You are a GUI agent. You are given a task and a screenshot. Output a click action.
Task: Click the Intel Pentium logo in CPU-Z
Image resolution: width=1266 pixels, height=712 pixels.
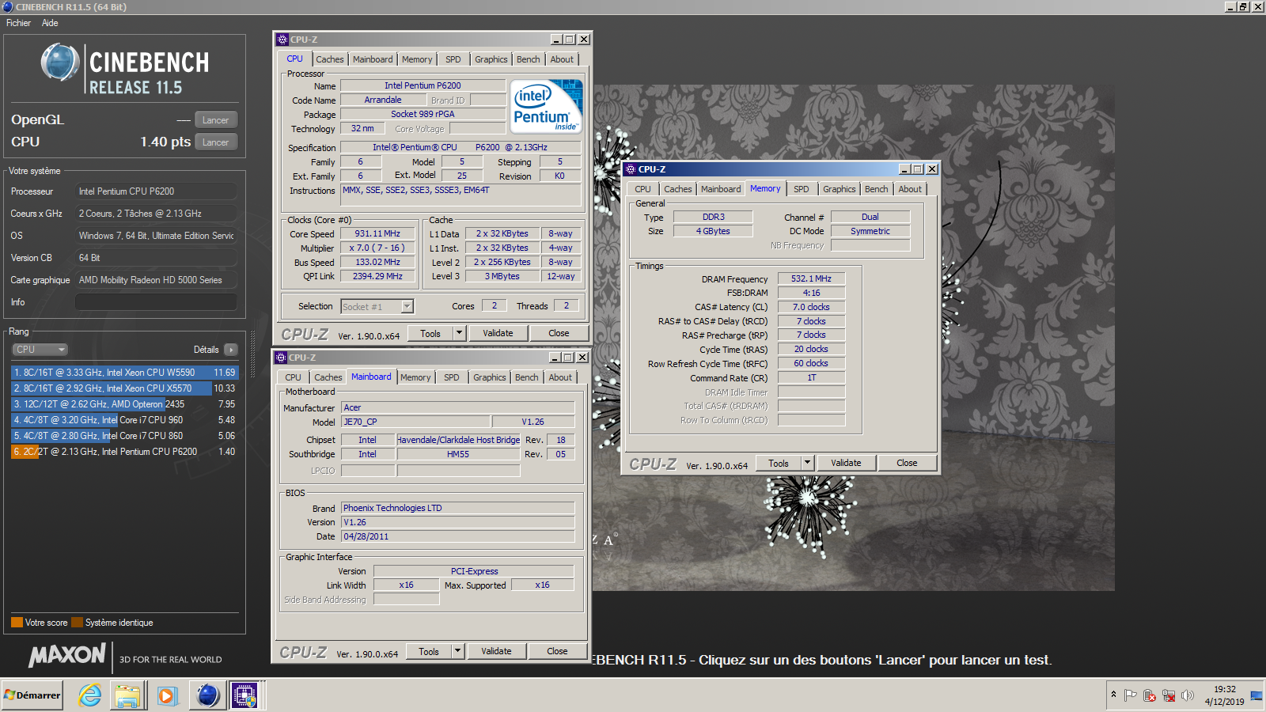(x=546, y=106)
